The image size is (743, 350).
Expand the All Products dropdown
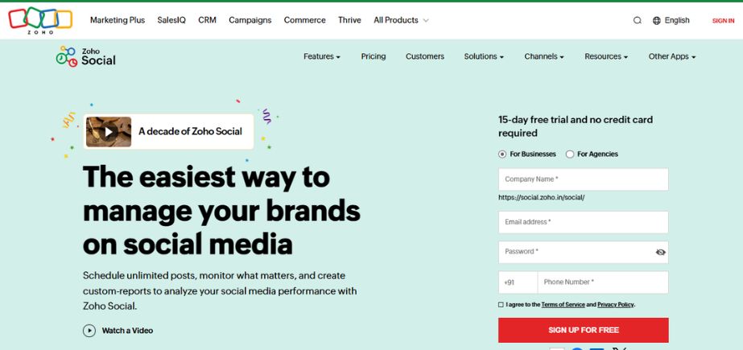click(401, 20)
